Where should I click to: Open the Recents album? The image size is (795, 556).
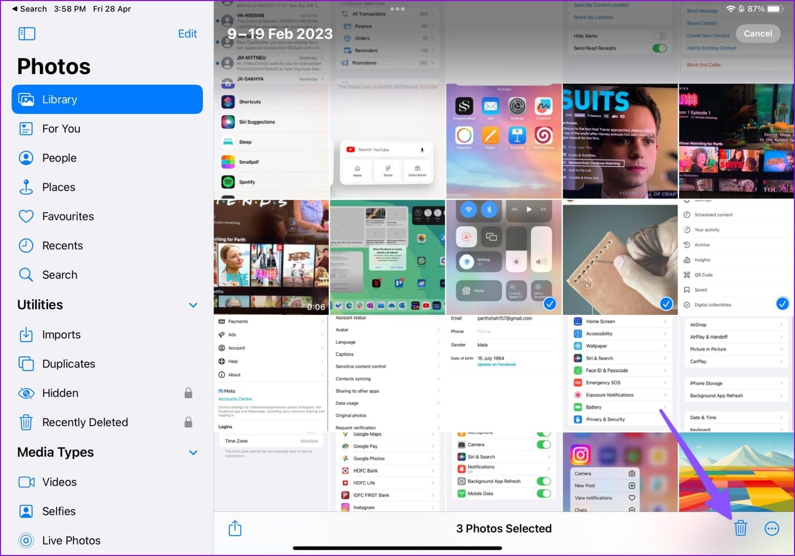[107, 245]
